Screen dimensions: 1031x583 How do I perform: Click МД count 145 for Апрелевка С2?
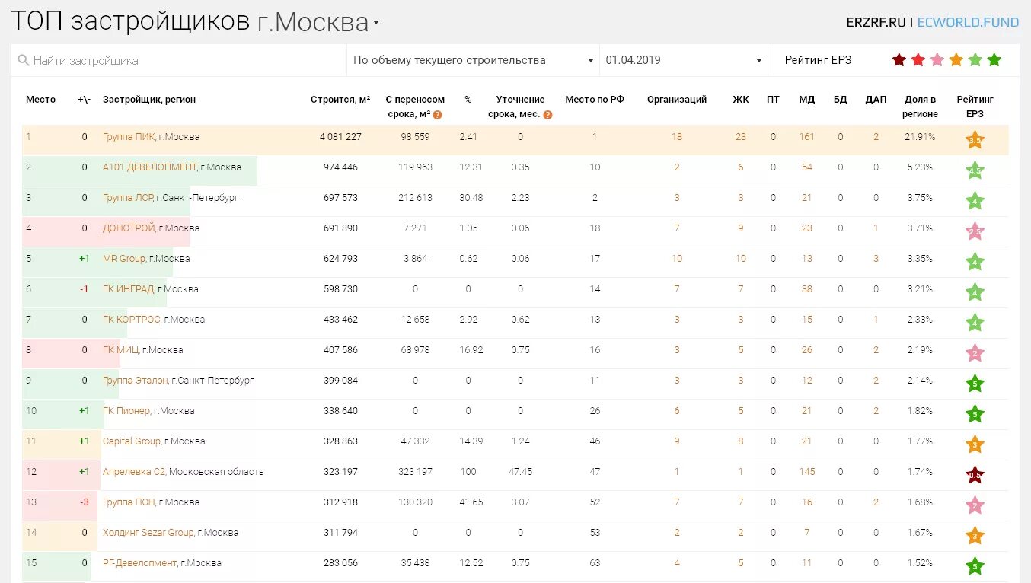(x=807, y=472)
